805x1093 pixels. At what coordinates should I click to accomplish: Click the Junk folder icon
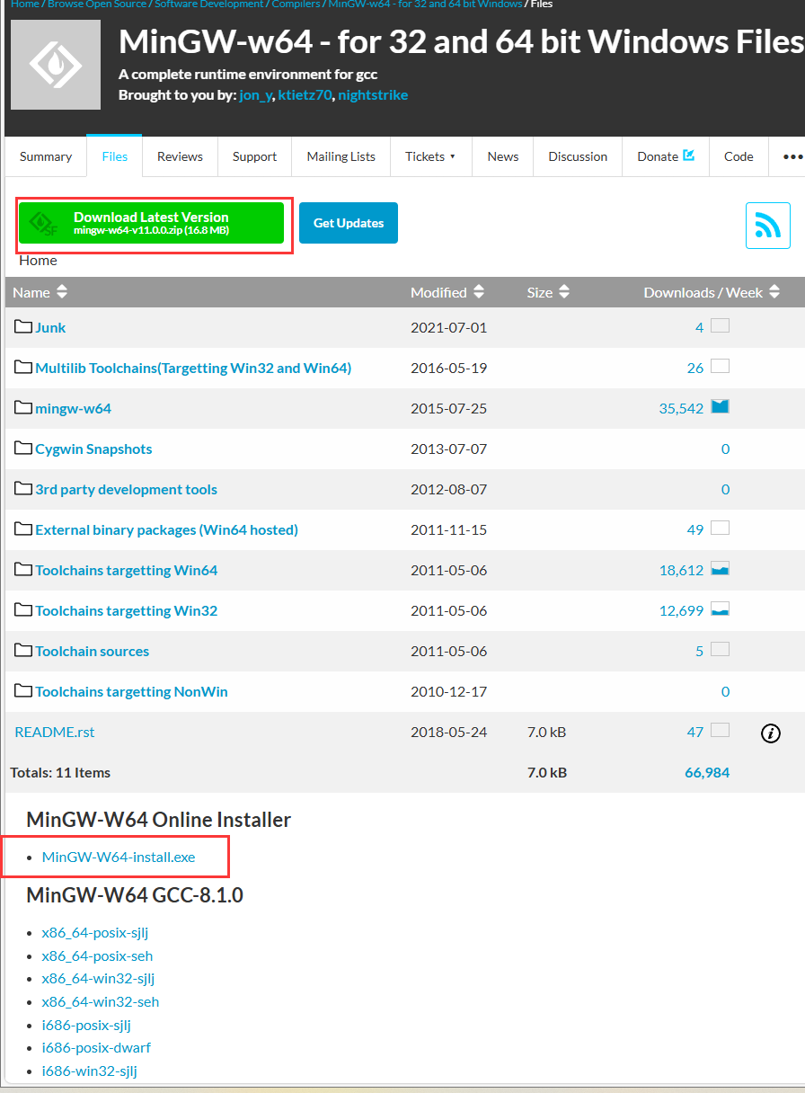point(23,327)
